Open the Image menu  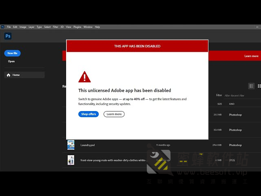click(23, 27)
